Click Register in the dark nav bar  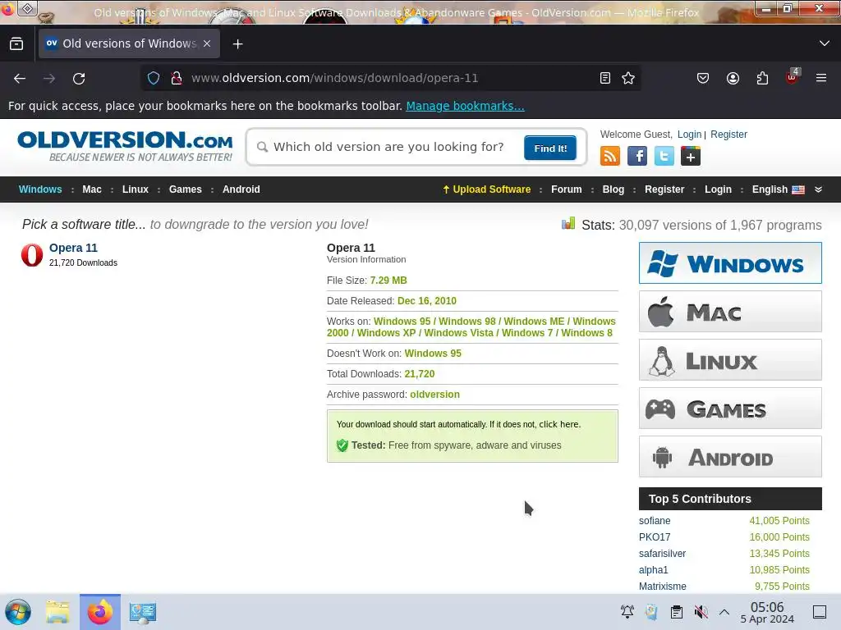click(x=664, y=189)
